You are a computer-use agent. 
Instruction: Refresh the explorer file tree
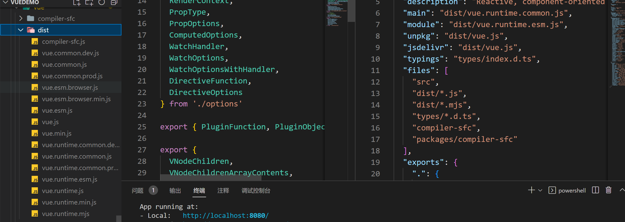[102, 3]
